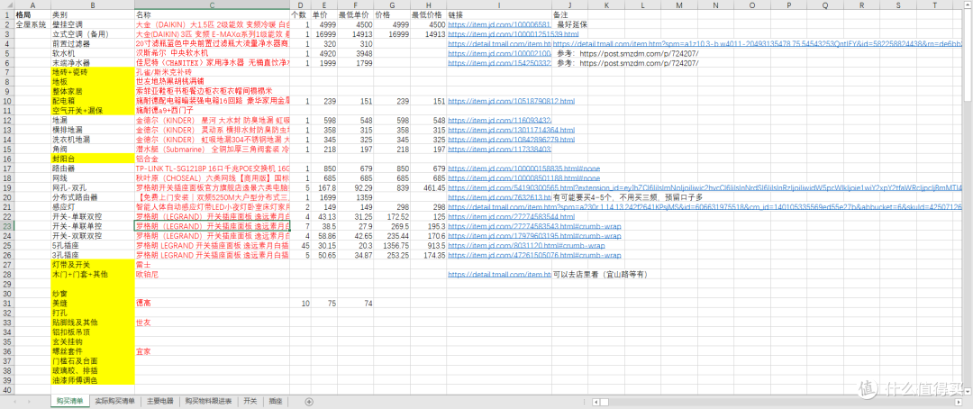Select the yellow 封阳台 cell
The image size is (973, 409).
tap(93, 159)
